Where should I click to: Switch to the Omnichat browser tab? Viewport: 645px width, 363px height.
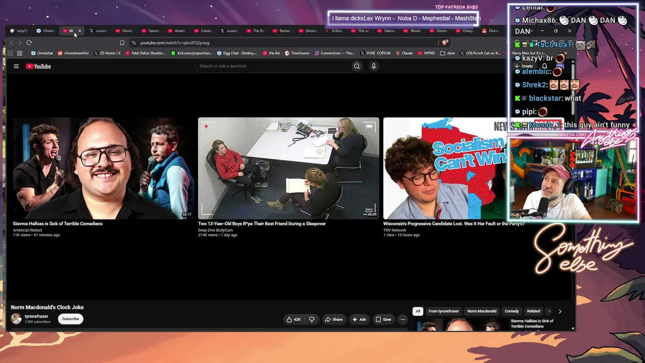pyautogui.click(x=46, y=31)
